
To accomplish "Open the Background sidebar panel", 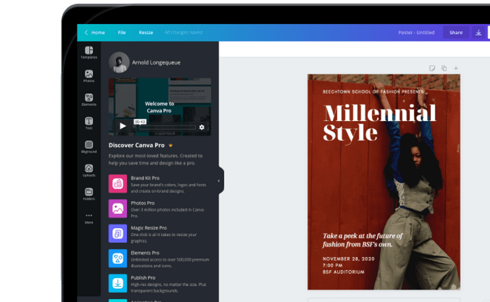I will pyautogui.click(x=89, y=147).
